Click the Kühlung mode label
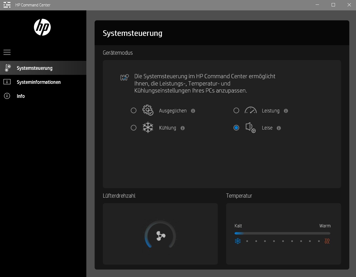Screen dimensions: 356x277 tap(167, 128)
